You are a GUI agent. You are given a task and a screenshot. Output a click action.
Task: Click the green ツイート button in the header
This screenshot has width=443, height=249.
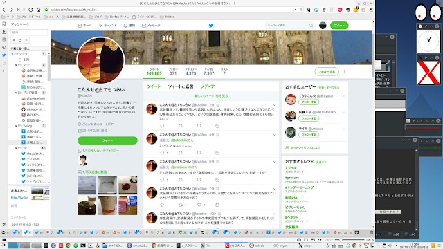click(339, 26)
